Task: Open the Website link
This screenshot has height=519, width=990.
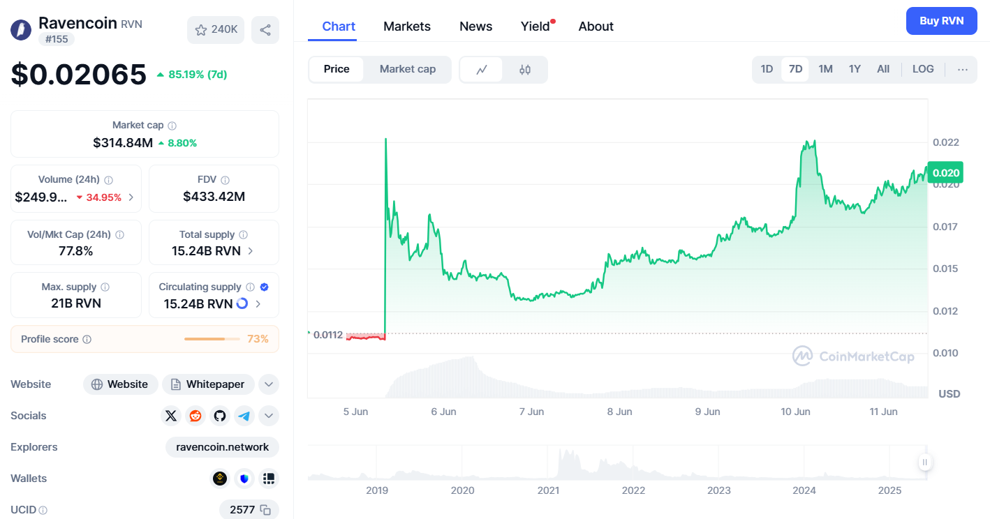Action: click(120, 384)
